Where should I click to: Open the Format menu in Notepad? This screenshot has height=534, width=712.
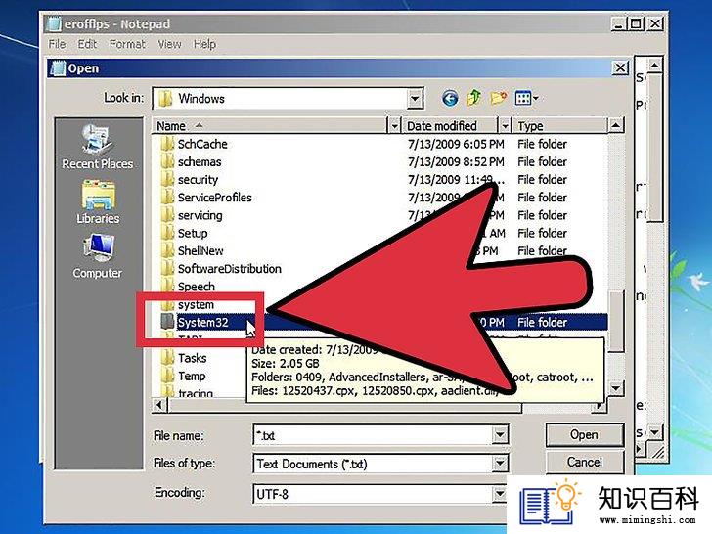(x=127, y=44)
